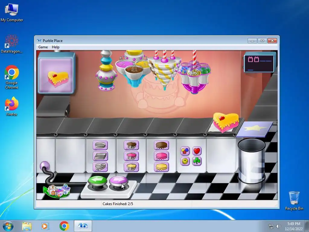This screenshot has height=232, width=309.
Task: Click the Purble Place village home icon
Action: point(57,190)
